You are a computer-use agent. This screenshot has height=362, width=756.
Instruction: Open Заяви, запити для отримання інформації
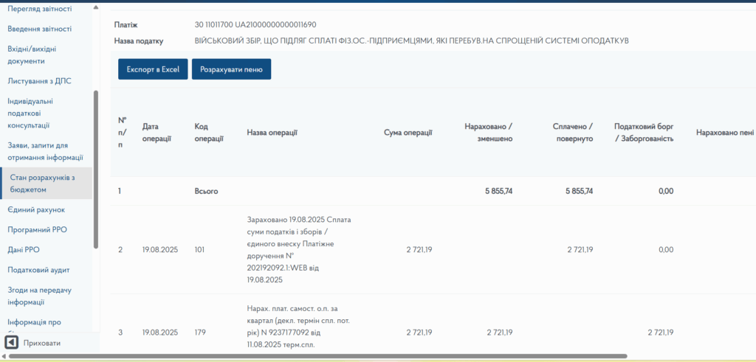(x=44, y=151)
